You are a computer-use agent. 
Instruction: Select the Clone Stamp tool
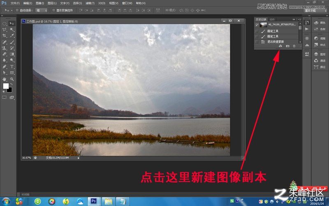point(4,48)
